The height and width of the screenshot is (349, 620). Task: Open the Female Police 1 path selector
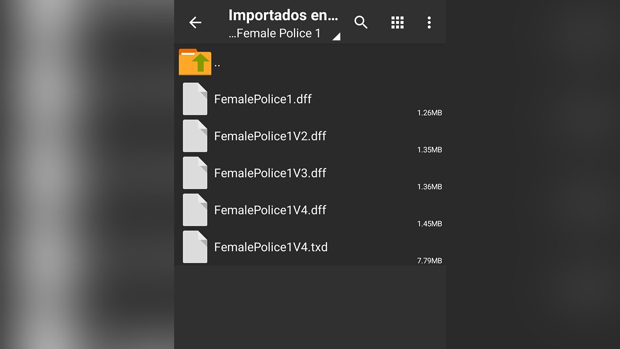(275, 34)
